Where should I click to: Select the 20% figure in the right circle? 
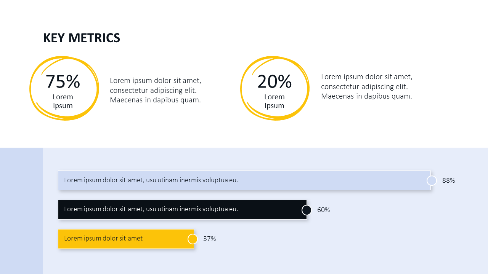[274, 81]
